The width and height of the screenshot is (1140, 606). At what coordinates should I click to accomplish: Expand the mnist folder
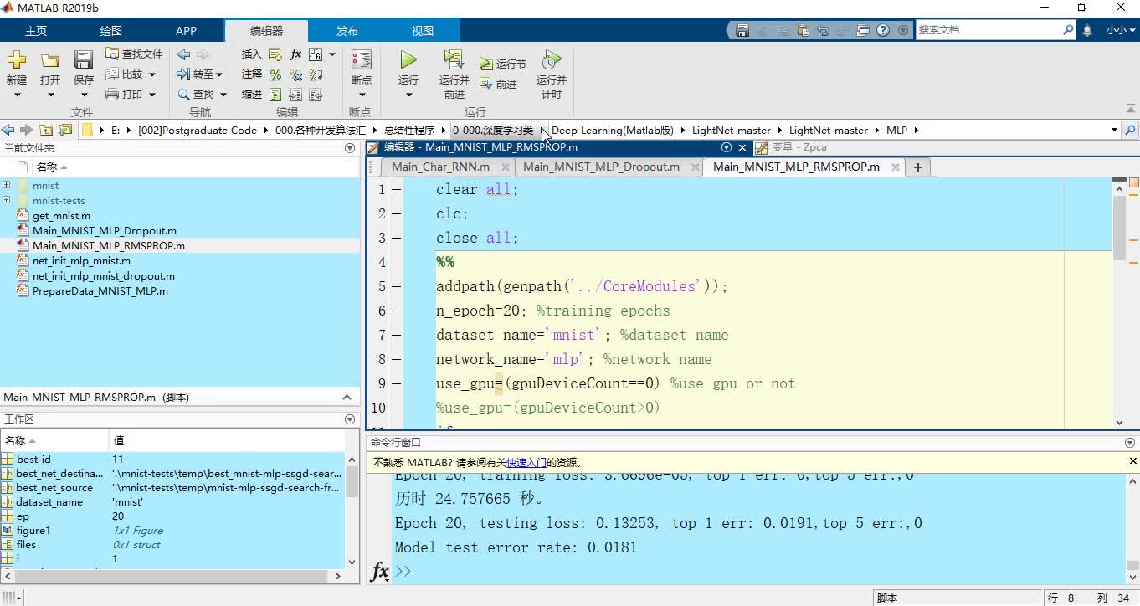click(x=7, y=185)
